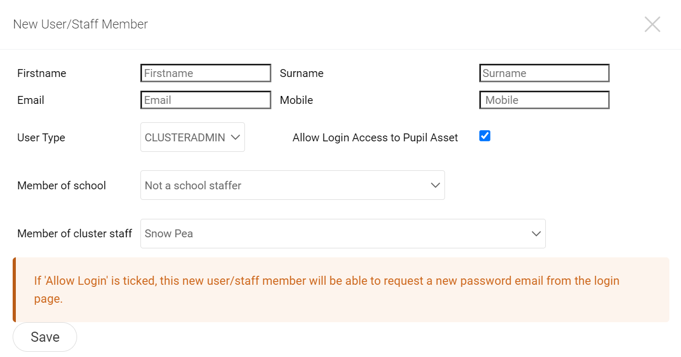Click the 'New User/Staff Member' dialog title
Image resolution: width=681 pixels, height=357 pixels.
coord(80,24)
